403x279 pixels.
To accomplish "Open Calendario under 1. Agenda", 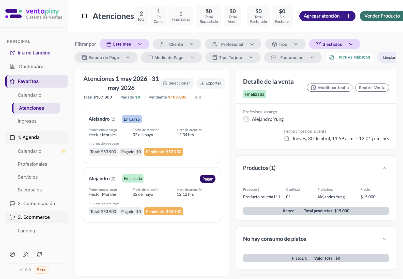I will pos(29,151).
